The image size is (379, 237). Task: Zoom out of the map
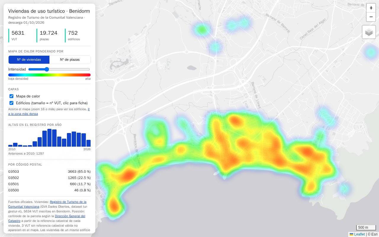click(371, 17)
